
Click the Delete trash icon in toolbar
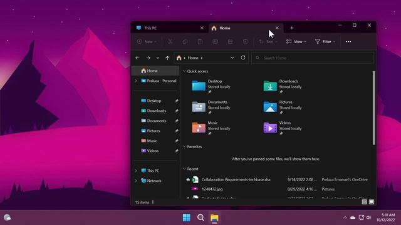tap(245, 42)
